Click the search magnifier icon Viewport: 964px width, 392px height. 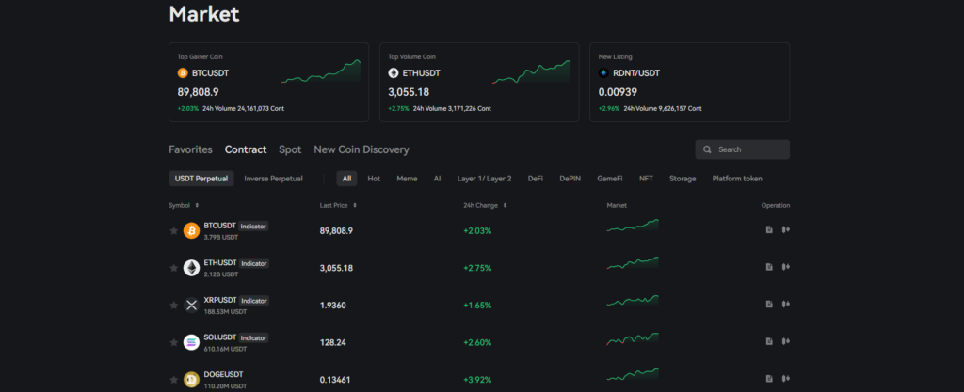click(707, 149)
